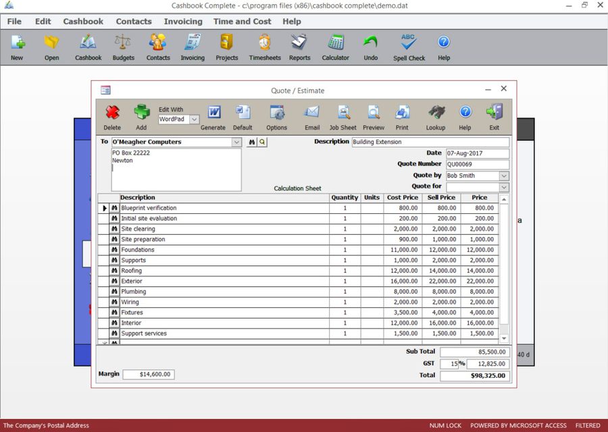Click the Plumbing description cell
Image resolution: width=608 pixels, height=432 pixels.
[x=224, y=292]
